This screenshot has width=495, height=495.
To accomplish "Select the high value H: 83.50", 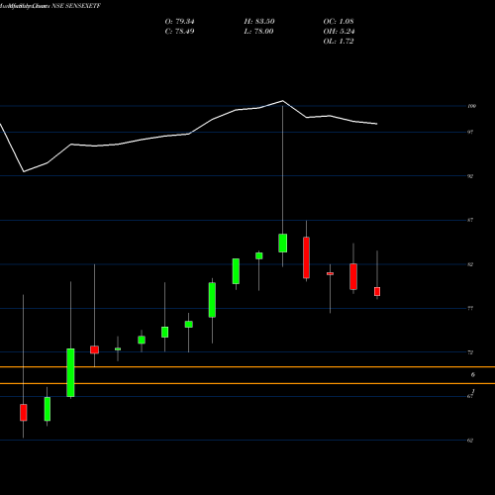I will click(259, 22).
